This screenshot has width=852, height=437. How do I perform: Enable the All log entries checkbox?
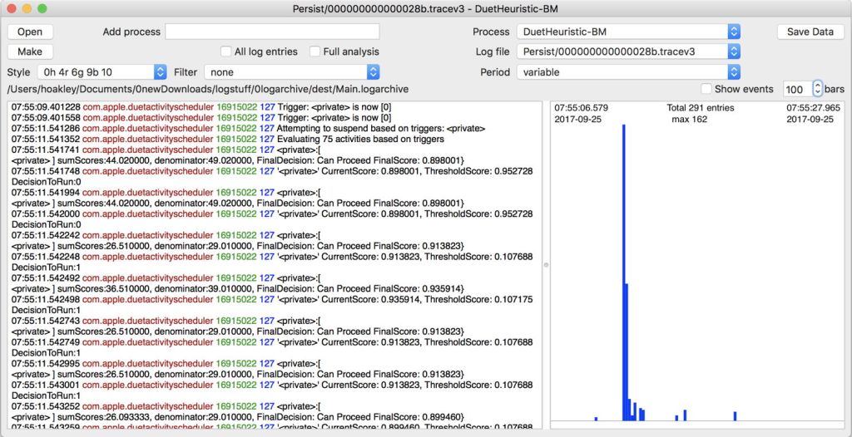coord(226,52)
